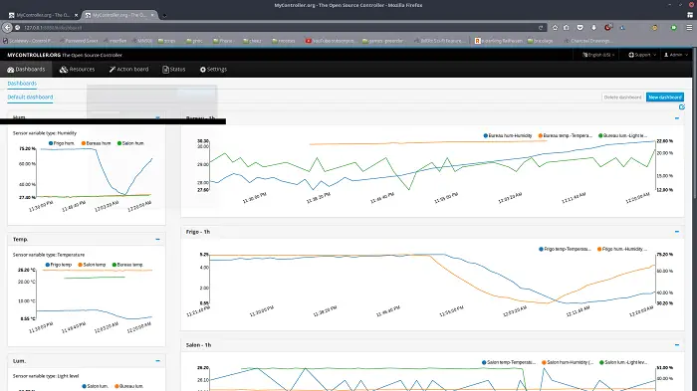Toggle Frigo hum.-Humidity series in Frigo chart
The width and height of the screenshot is (697, 391).
622,250
